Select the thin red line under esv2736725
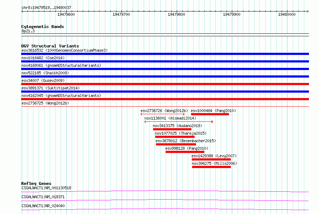 (x=165, y=106)
